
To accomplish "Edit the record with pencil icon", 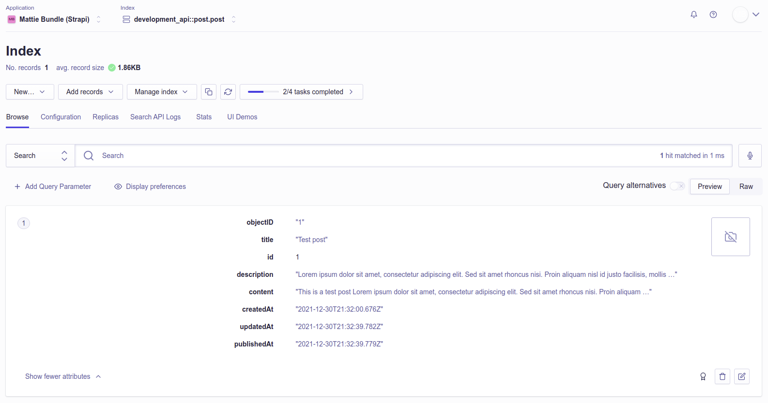I will coord(742,376).
